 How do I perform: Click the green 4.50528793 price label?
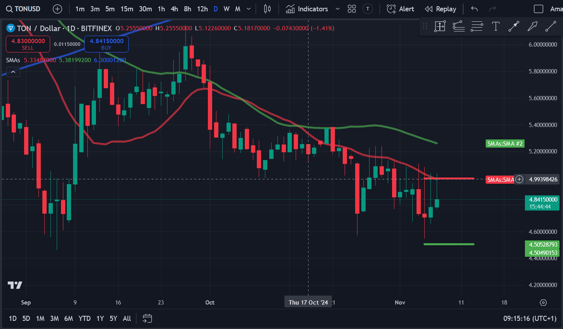(x=542, y=245)
